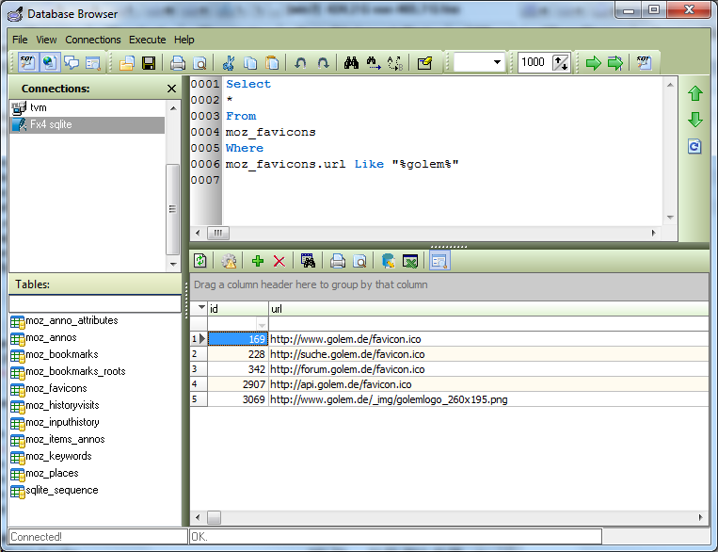Click the green up arrow beside editor
718x552 pixels.
tap(695, 93)
